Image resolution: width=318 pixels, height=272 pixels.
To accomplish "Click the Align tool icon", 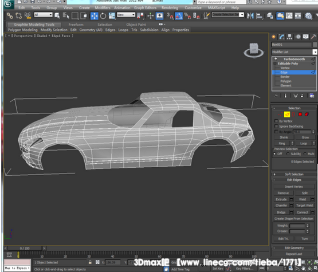I will (x=259, y=16).
